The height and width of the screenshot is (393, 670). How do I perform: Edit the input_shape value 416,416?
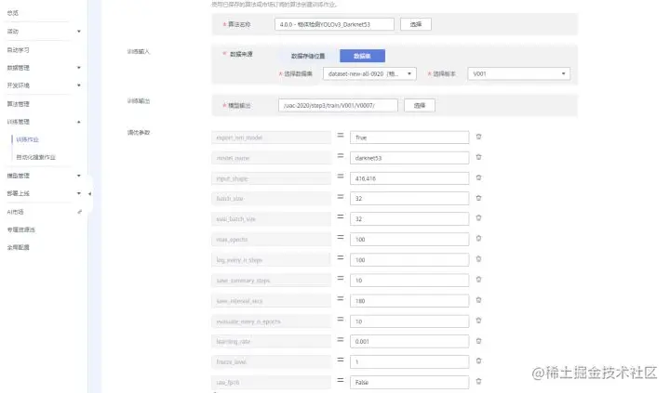[x=409, y=178]
